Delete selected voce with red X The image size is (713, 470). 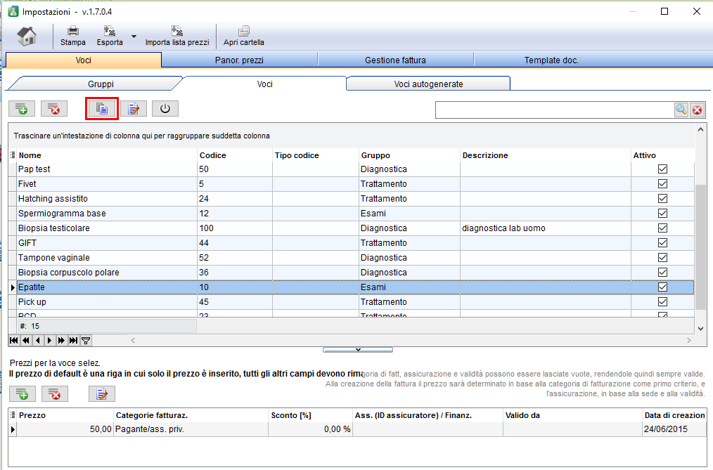(x=54, y=108)
